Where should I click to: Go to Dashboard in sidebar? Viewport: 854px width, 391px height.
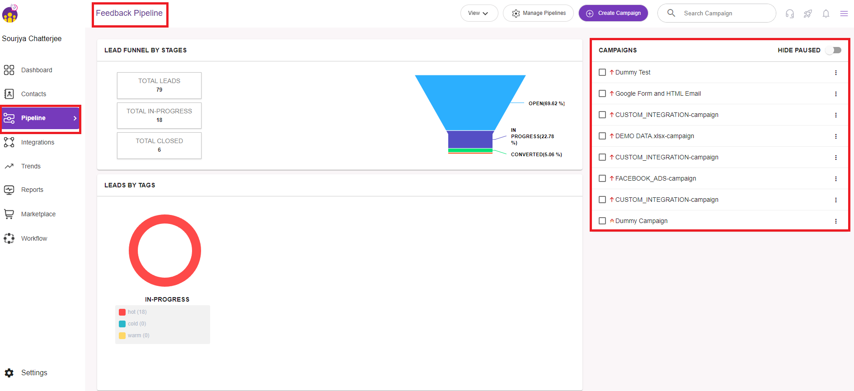click(x=36, y=70)
